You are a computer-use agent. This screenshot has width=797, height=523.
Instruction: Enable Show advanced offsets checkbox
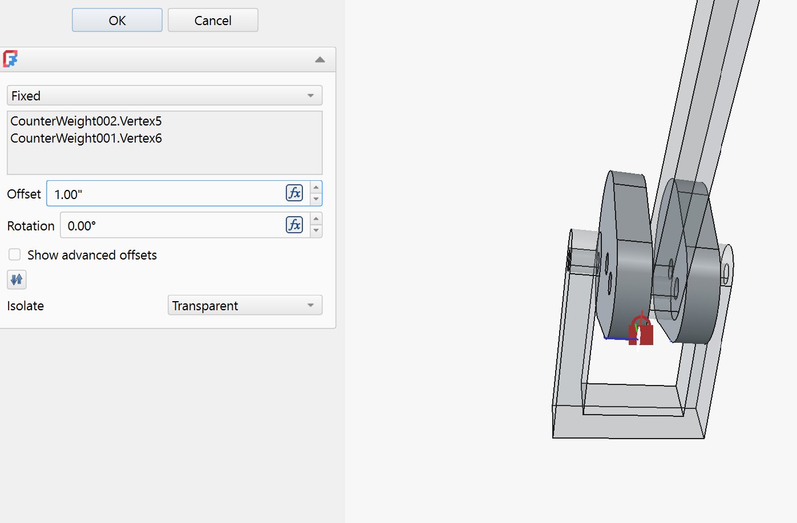point(15,254)
